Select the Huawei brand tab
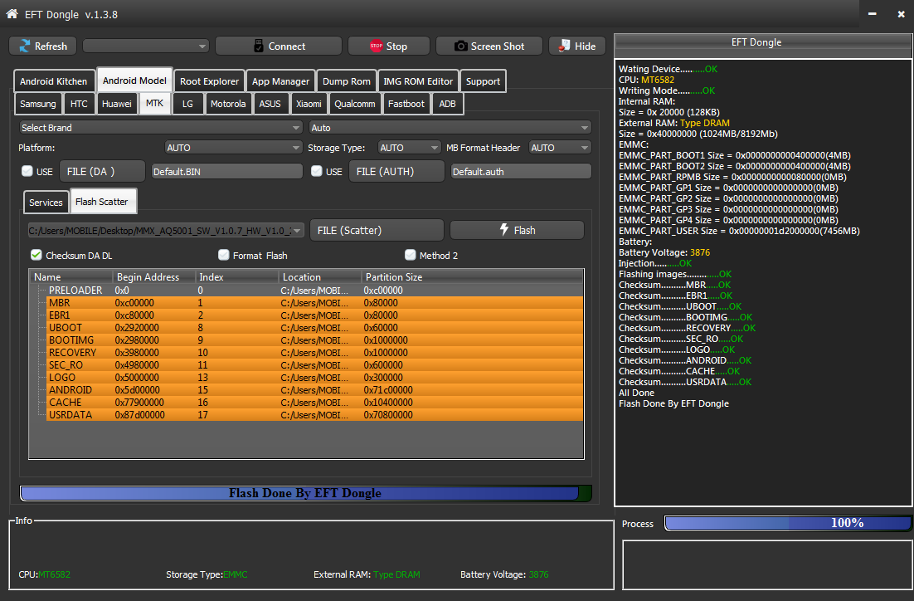914x601 pixels. point(117,104)
